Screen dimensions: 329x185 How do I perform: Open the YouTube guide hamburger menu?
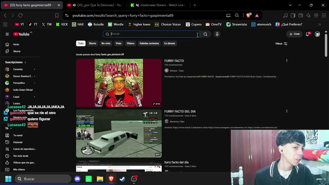[7, 34]
